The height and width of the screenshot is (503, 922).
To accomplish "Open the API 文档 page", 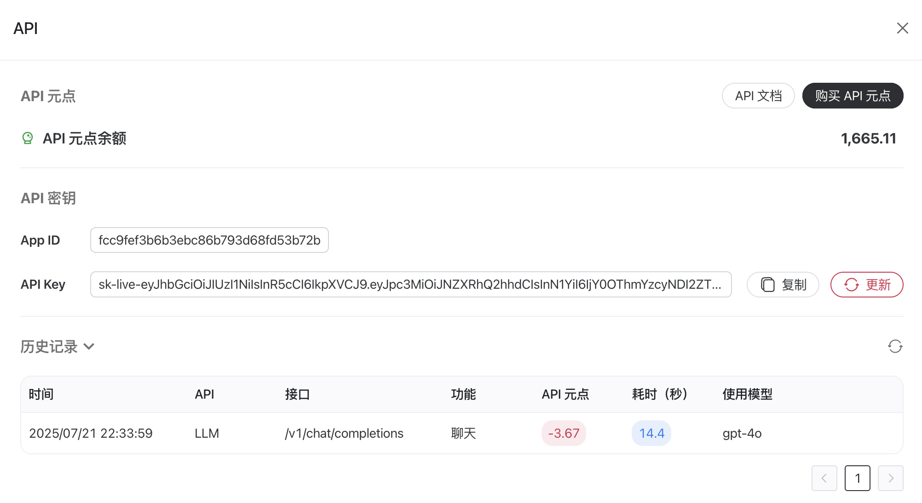I will (x=758, y=96).
